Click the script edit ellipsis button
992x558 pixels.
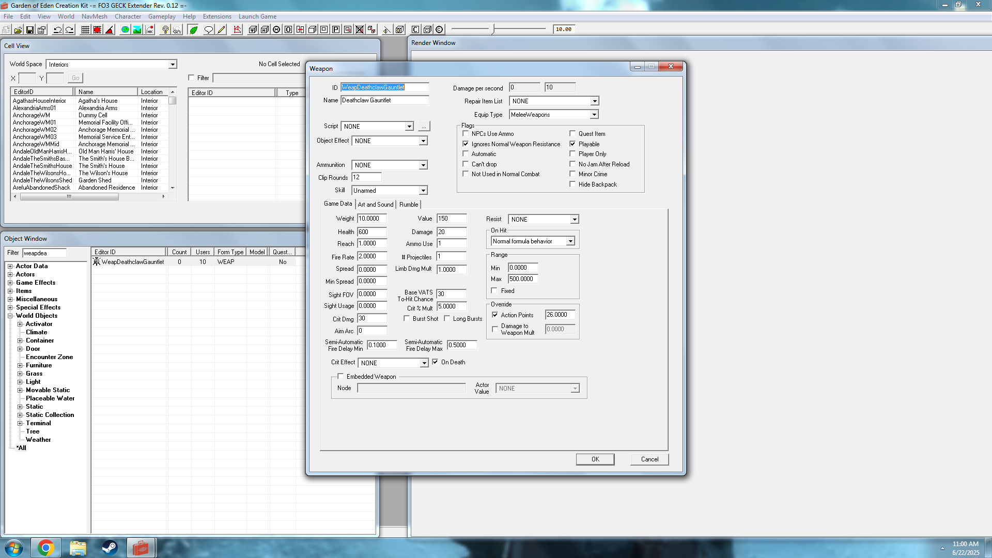(424, 127)
